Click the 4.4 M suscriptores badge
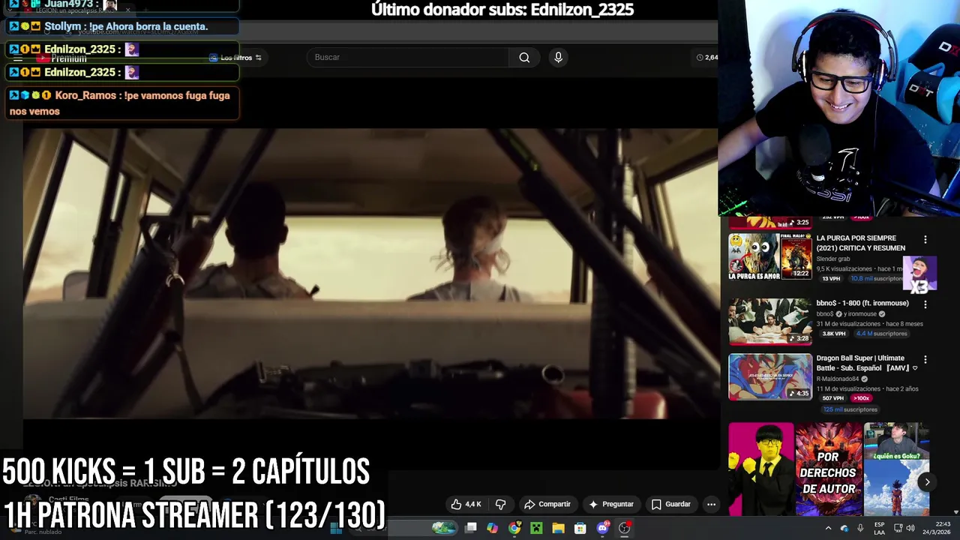Screen dimensions: 960x540 (882, 334)
